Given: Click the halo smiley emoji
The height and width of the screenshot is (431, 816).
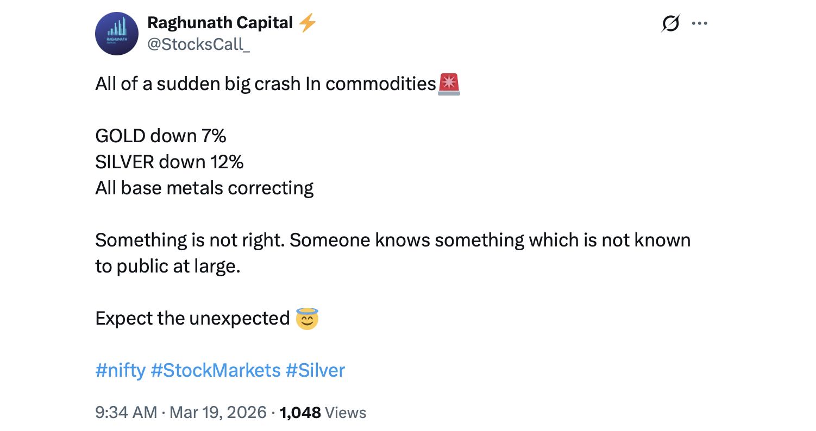Looking at the screenshot, I should coord(307,319).
